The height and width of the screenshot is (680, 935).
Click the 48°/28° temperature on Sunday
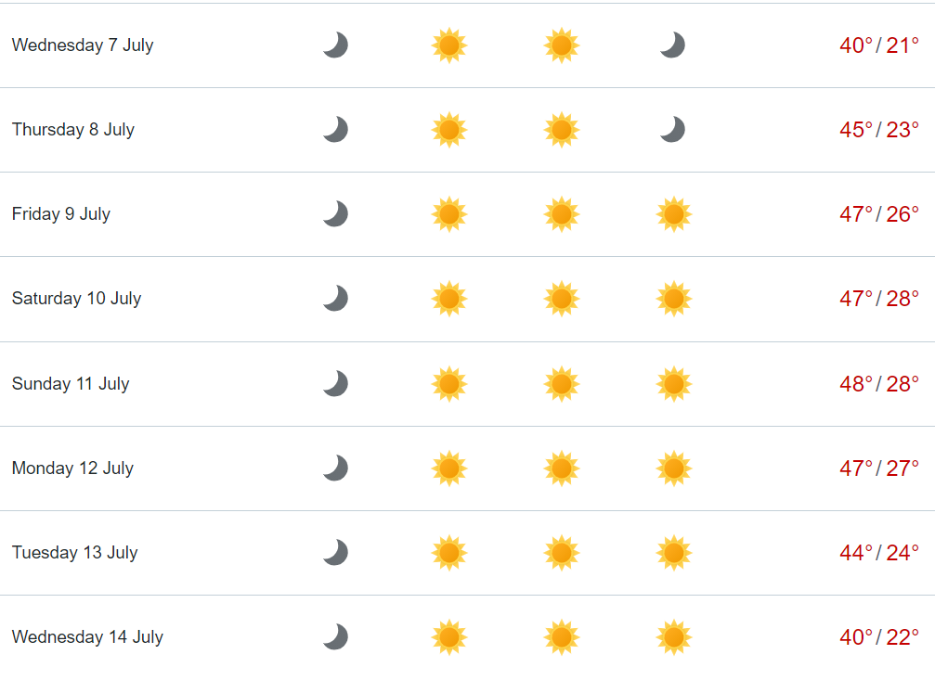879,384
